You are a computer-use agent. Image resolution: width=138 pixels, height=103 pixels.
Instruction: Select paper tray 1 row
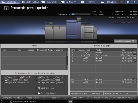(x=103, y=53)
